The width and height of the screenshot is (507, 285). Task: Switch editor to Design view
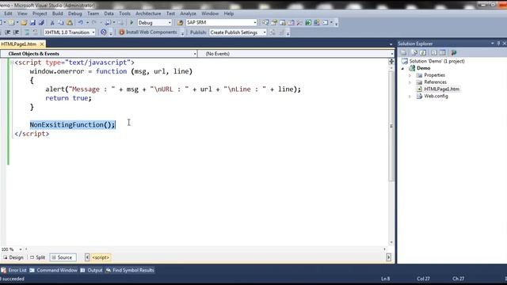click(13, 257)
